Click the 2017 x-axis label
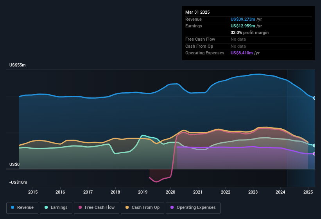The height and width of the screenshot is (219, 321). click(x=88, y=192)
